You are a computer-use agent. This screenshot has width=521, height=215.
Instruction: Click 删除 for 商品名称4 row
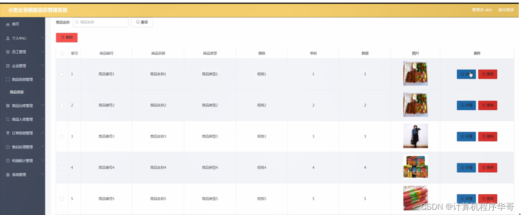488,168
